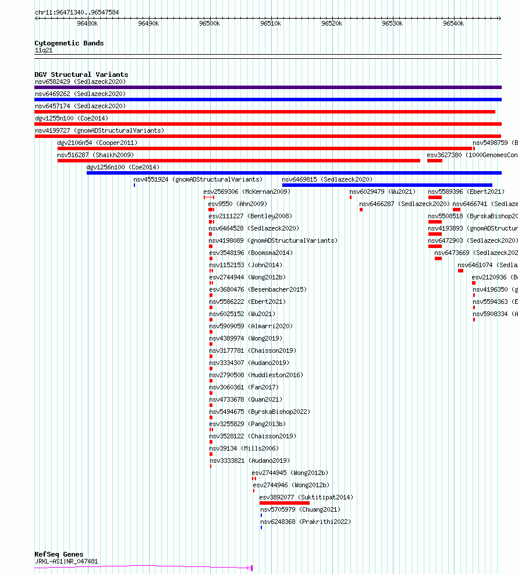This screenshot has width=518, height=574.
Task: Open nsv3334307 (Audano2019) variant
Action: [249, 363]
